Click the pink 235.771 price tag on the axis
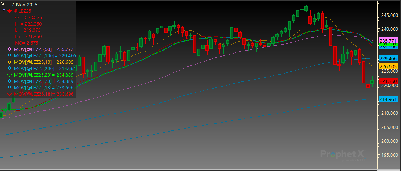 coord(388,40)
